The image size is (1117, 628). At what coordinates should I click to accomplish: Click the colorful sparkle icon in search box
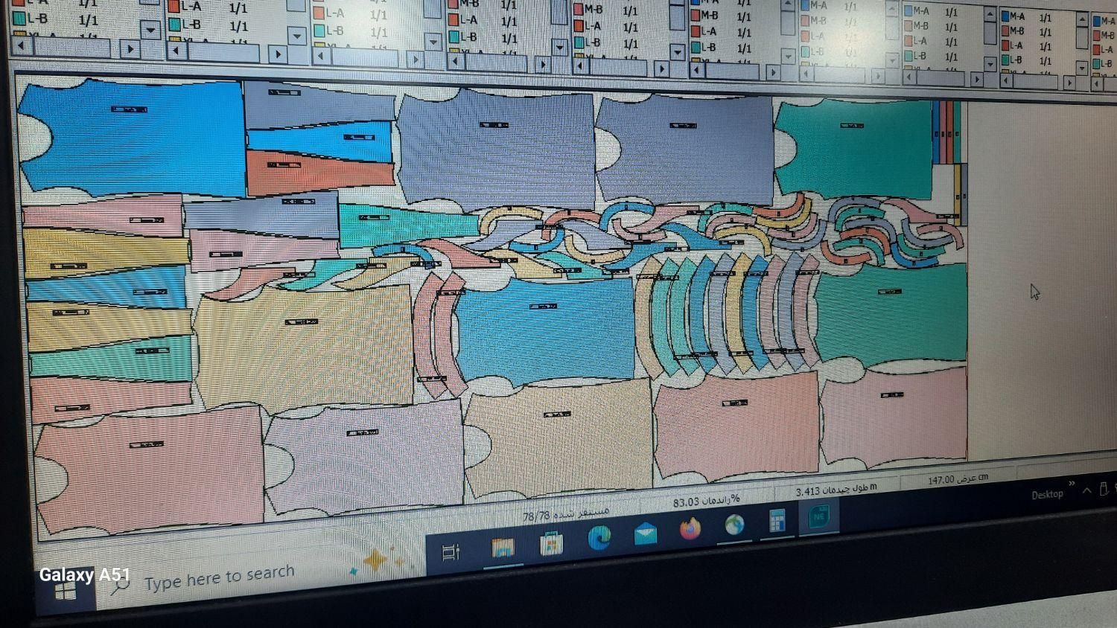click(x=376, y=560)
